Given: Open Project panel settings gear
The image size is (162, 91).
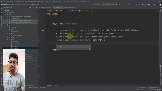Looking at the screenshot, I should [34, 8].
